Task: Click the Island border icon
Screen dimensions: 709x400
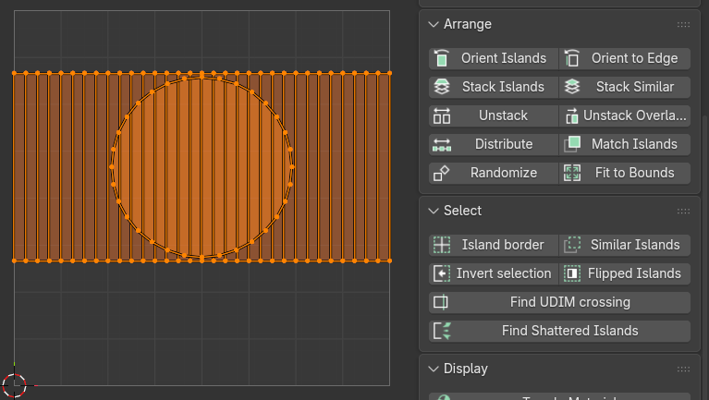Action: pyautogui.click(x=441, y=245)
